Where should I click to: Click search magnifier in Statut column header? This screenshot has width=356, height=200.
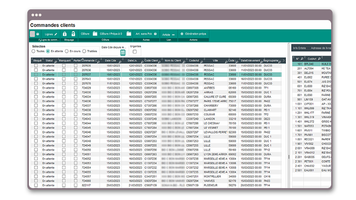tap(56, 62)
